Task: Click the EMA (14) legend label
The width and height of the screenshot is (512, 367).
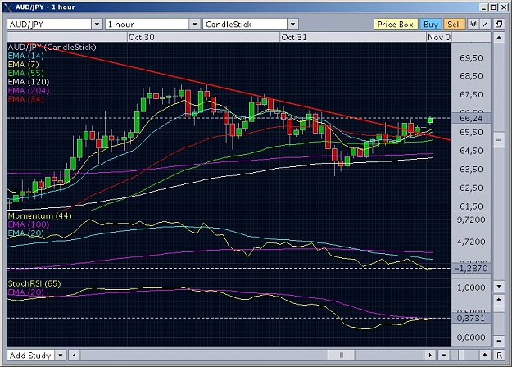Action: click(25, 56)
